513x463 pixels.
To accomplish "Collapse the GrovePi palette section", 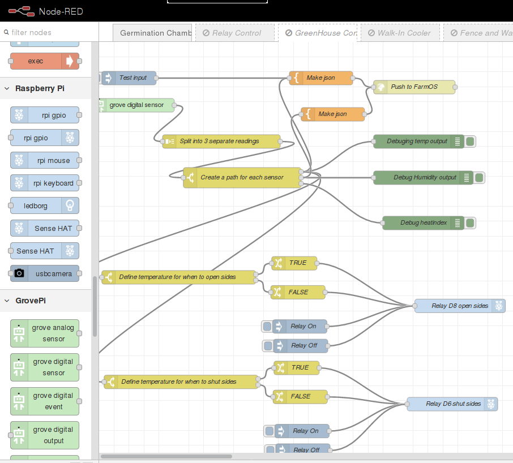I will point(6,301).
